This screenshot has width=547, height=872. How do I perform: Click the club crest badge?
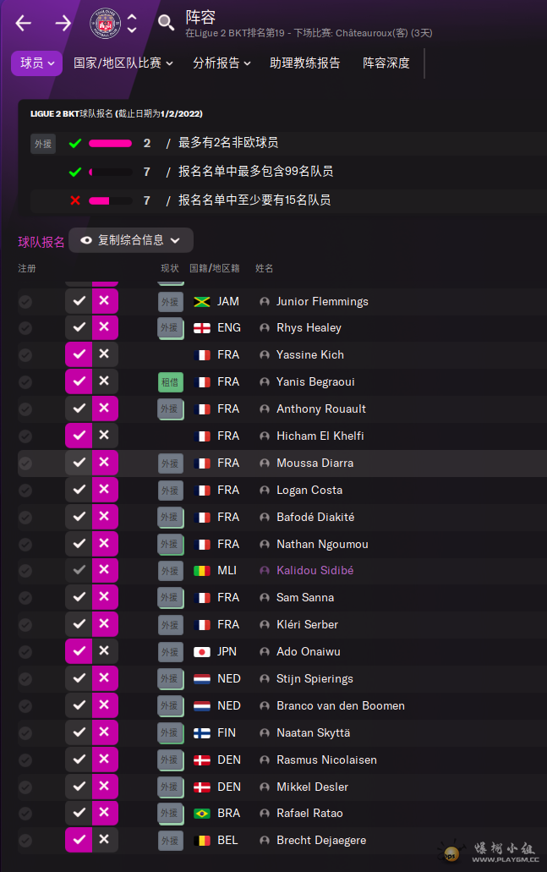pyautogui.click(x=106, y=23)
